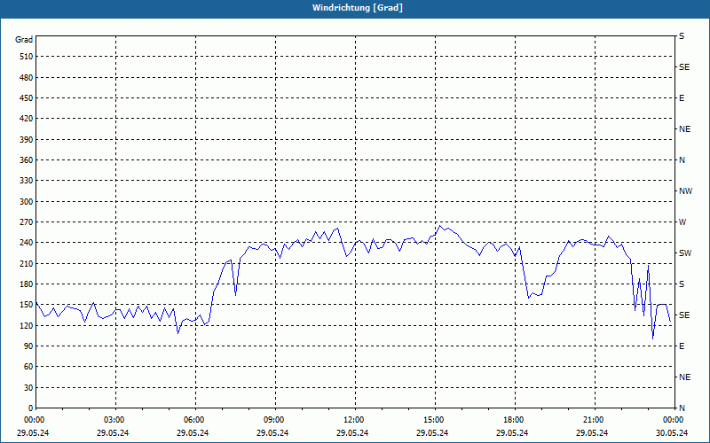Click the 450 value on left axis
Viewport: 710px width, 443px height.
point(27,98)
